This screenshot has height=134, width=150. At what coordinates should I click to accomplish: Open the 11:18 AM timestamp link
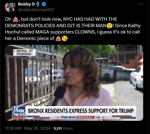[13, 128]
